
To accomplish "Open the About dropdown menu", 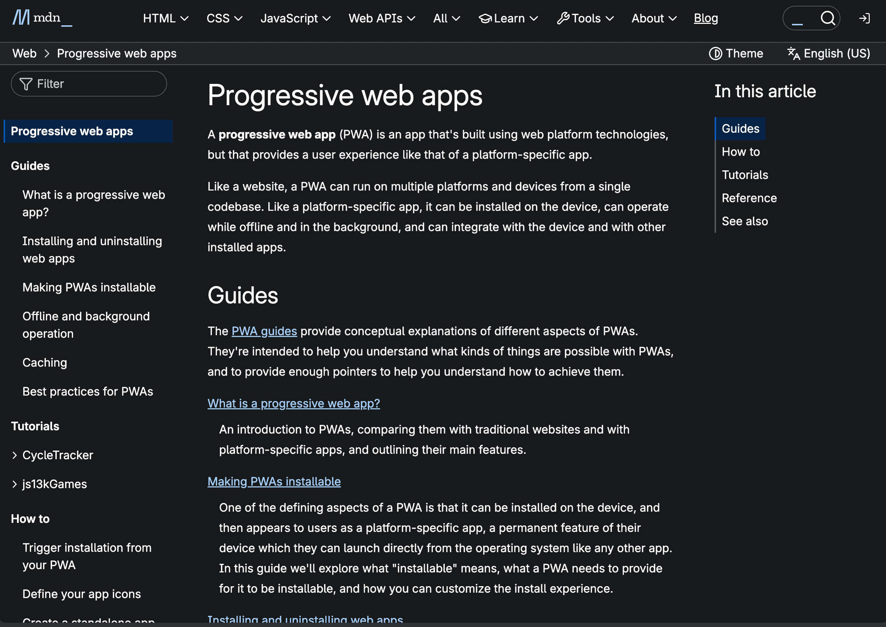I will click(x=654, y=18).
